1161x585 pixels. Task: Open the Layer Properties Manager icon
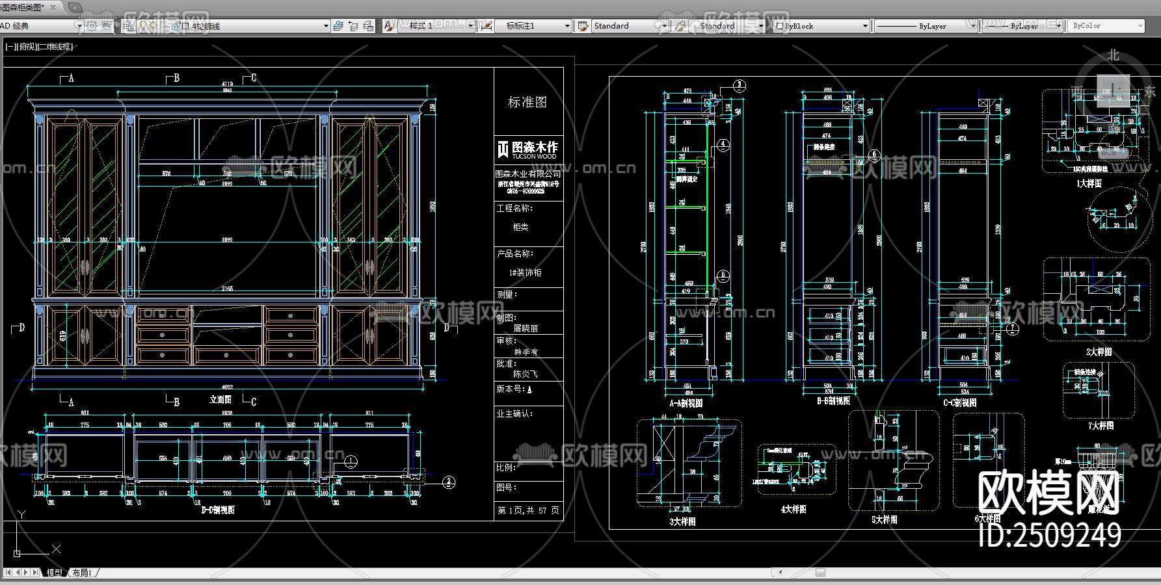pos(128,26)
